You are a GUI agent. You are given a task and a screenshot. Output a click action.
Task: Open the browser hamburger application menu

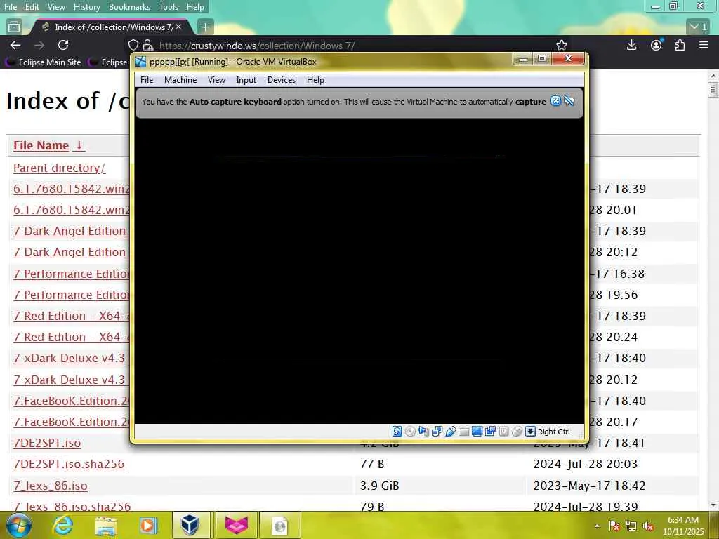pyautogui.click(x=704, y=45)
